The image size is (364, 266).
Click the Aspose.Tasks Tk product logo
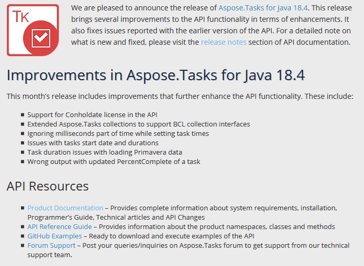33,30
